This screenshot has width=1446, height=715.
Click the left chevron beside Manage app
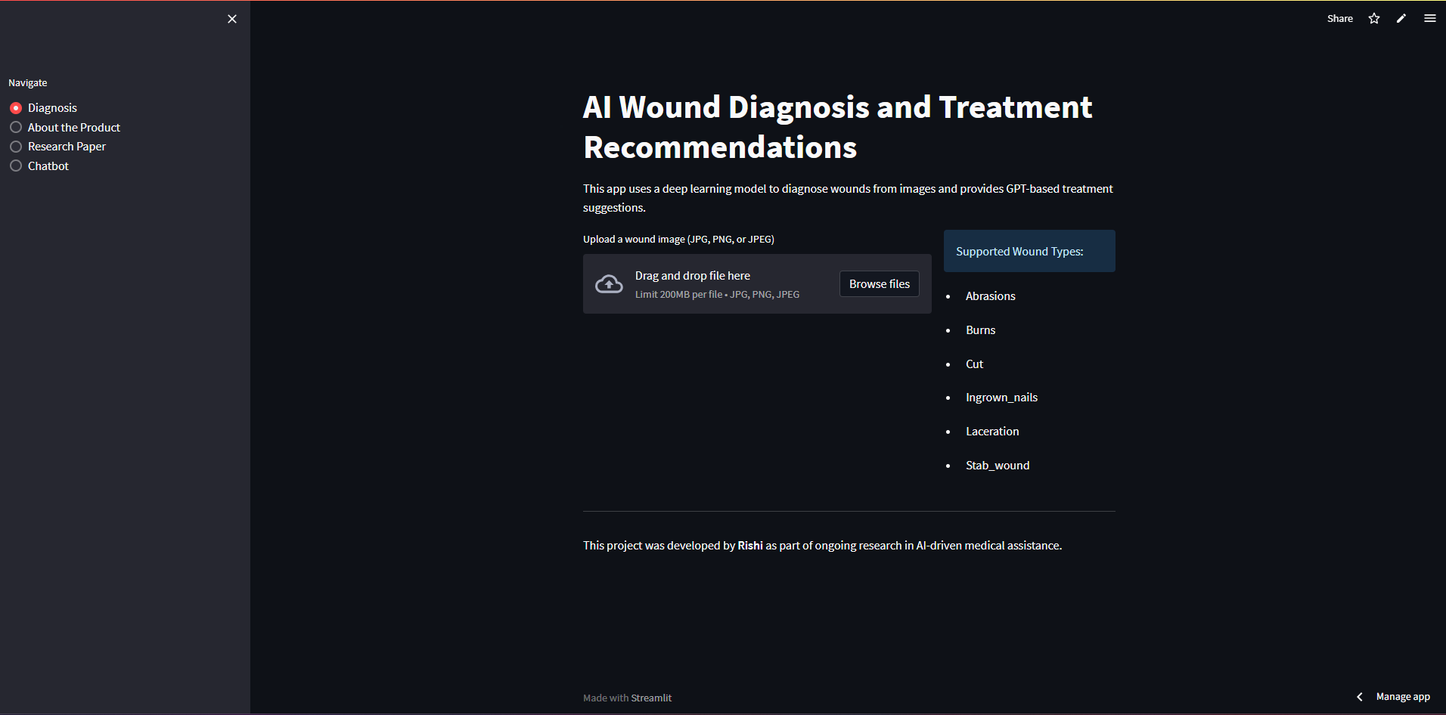click(1359, 696)
